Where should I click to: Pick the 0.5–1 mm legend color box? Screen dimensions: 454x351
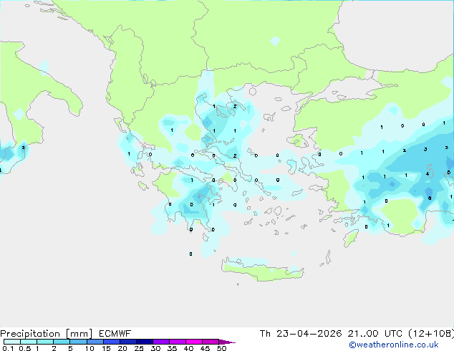pyautogui.click(x=29, y=342)
